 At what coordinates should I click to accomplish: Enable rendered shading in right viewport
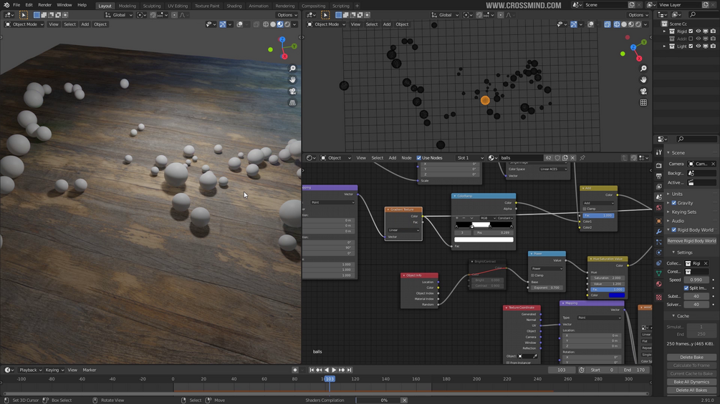click(638, 24)
